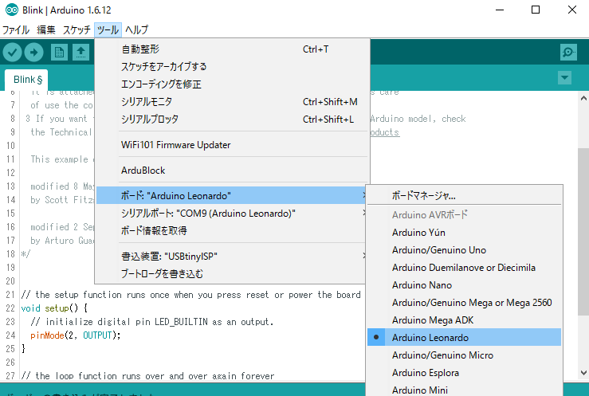Close the ツール menu
The height and width of the screenshot is (396, 589).
click(x=108, y=29)
